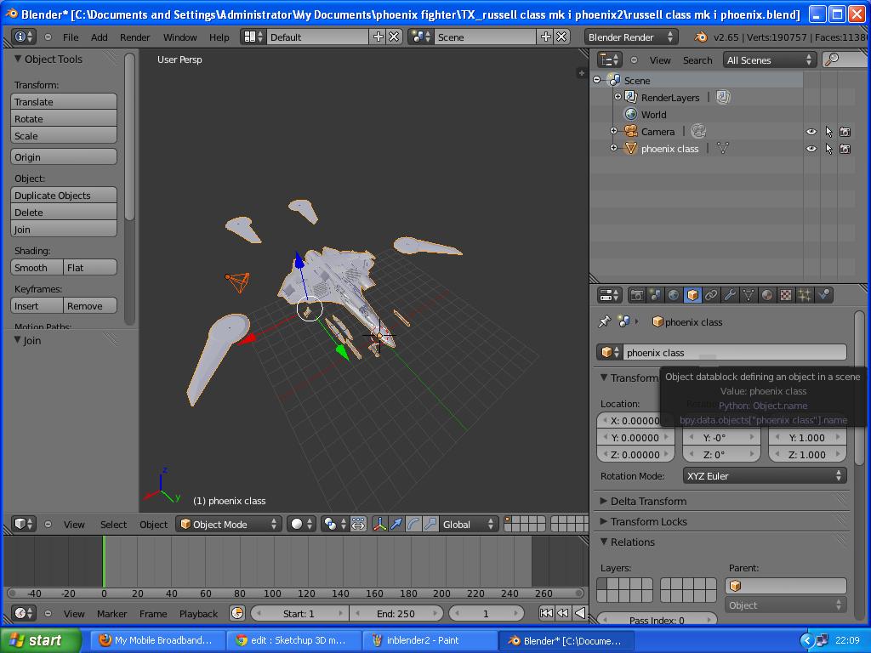This screenshot has width=871, height=653.
Task: Open the Rotation Mode dropdown
Action: point(764,475)
